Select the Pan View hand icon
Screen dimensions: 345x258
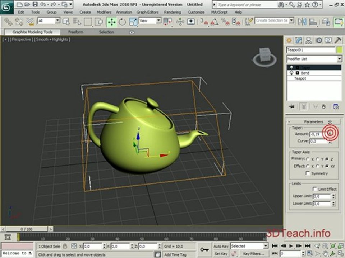tap(325, 253)
